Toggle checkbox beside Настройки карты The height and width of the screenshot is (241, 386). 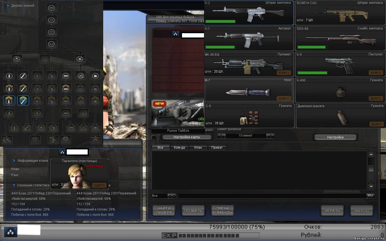[x=154, y=137]
